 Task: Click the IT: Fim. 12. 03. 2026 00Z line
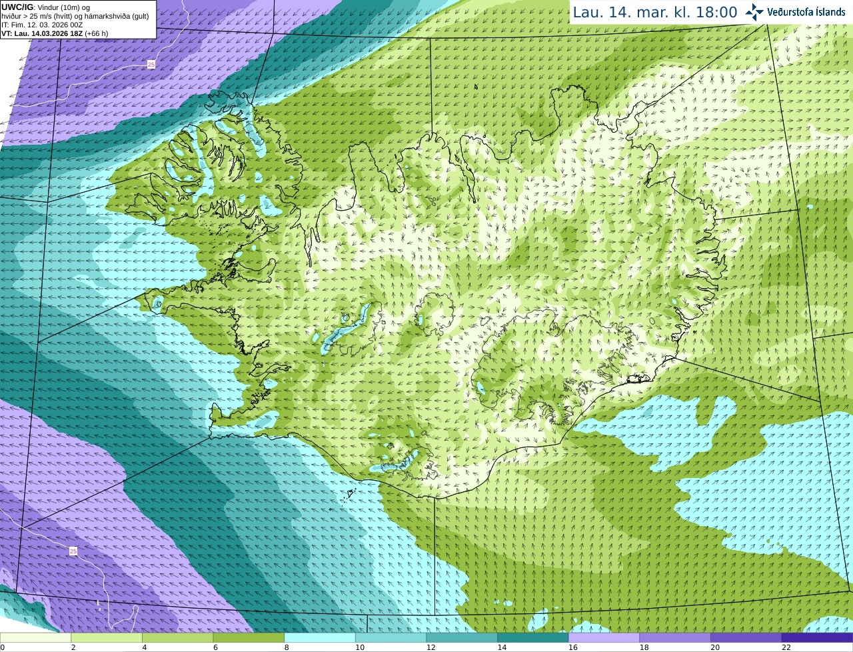pyautogui.click(x=42, y=25)
